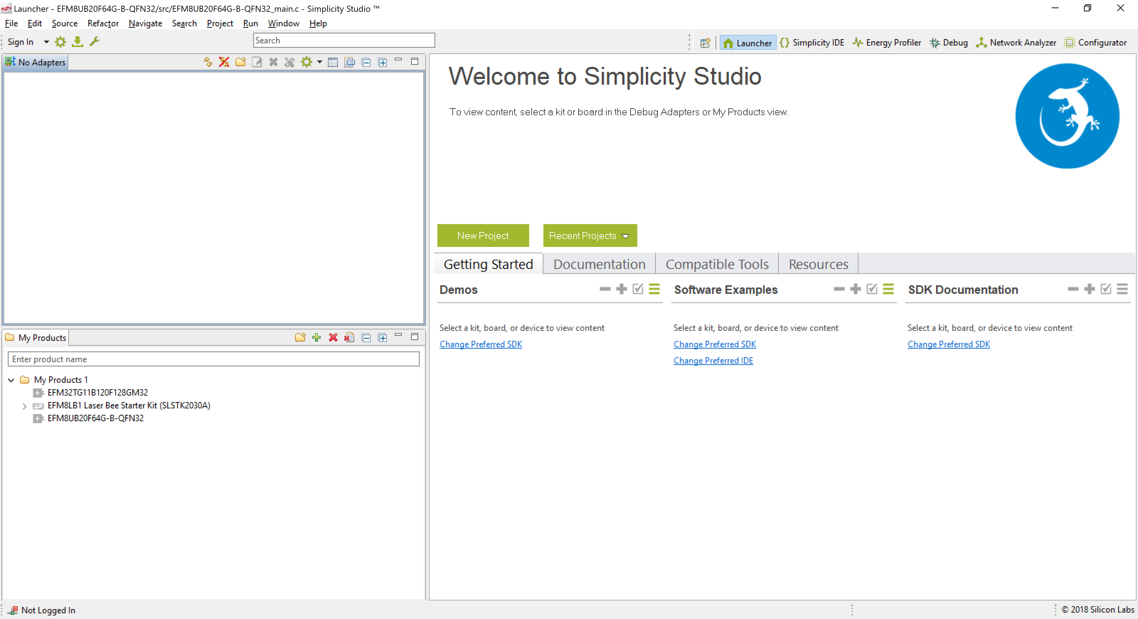Click the Enter product name field
1138x619 pixels.
(213, 359)
